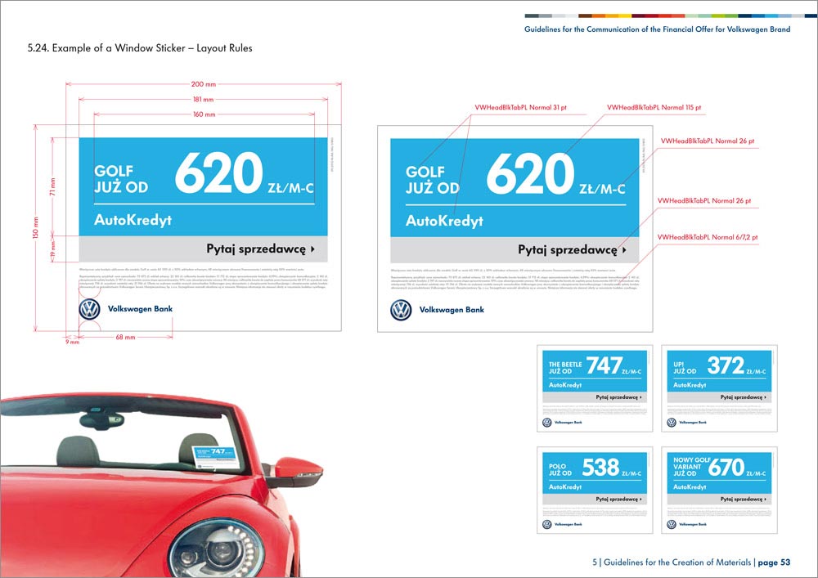Click the "200 mm" dimension label
Viewport: 818px width, 578px height.
(x=204, y=84)
